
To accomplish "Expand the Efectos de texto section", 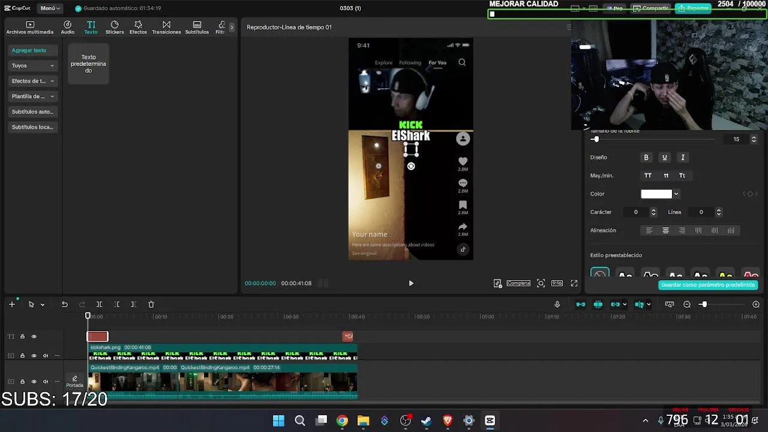I will (x=32, y=81).
